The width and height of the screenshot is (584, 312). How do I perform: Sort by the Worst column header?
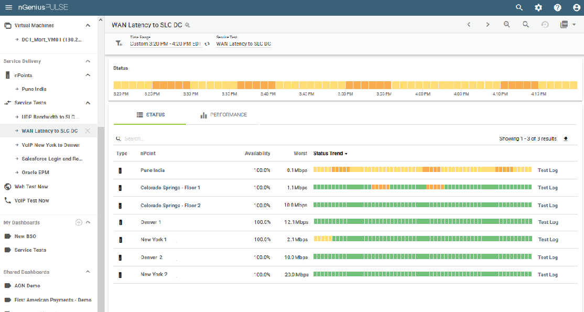point(300,154)
